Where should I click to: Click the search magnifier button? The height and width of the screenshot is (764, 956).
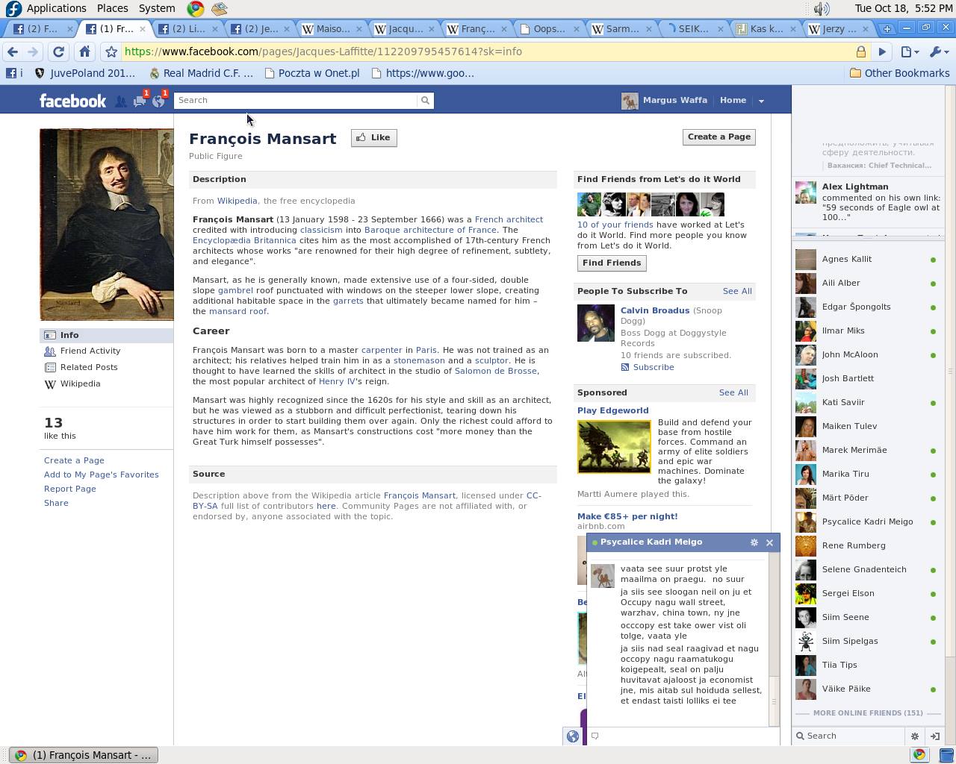[425, 100]
